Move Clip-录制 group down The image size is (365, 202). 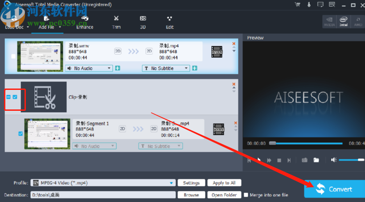coord(234,91)
